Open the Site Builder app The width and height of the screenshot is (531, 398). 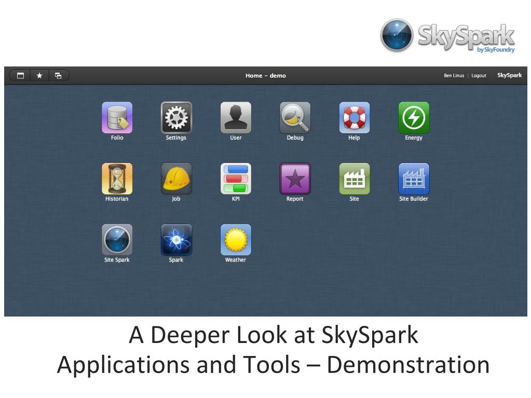coord(414,179)
